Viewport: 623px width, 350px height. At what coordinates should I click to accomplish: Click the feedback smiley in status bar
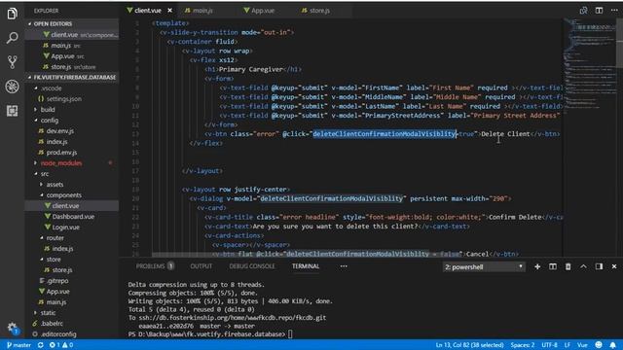click(x=599, y=345)
